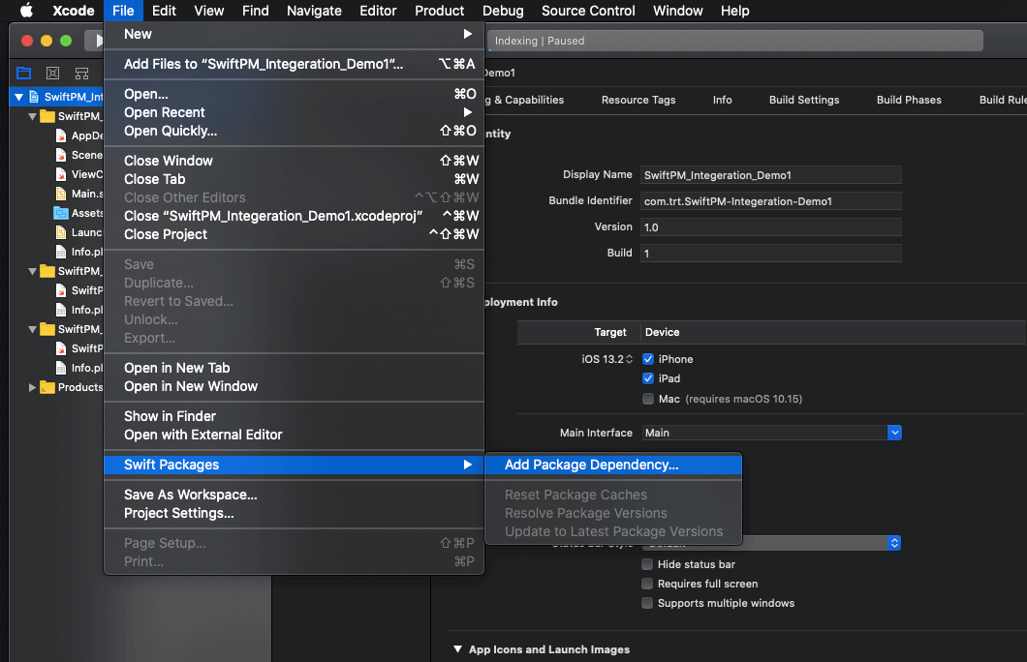Choose Open in New Tab

pyautogui.click(x=294, y=368)
